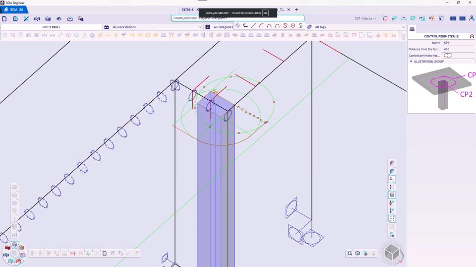The height and width of the screenshot is (267, 476).
Task: Toggle the dot grid snap button
Action: coord(392,219)
